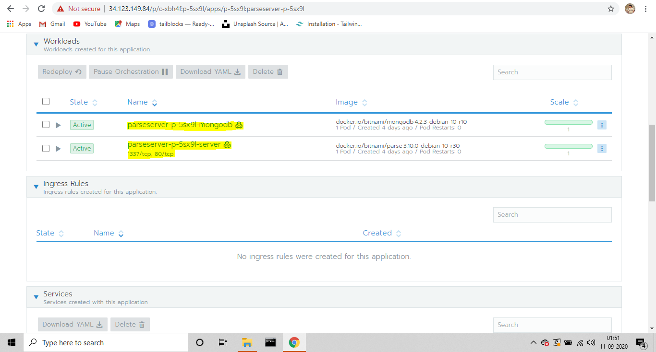
Task: Sort ingress rules by Name
Action: [x=109, y=233]
